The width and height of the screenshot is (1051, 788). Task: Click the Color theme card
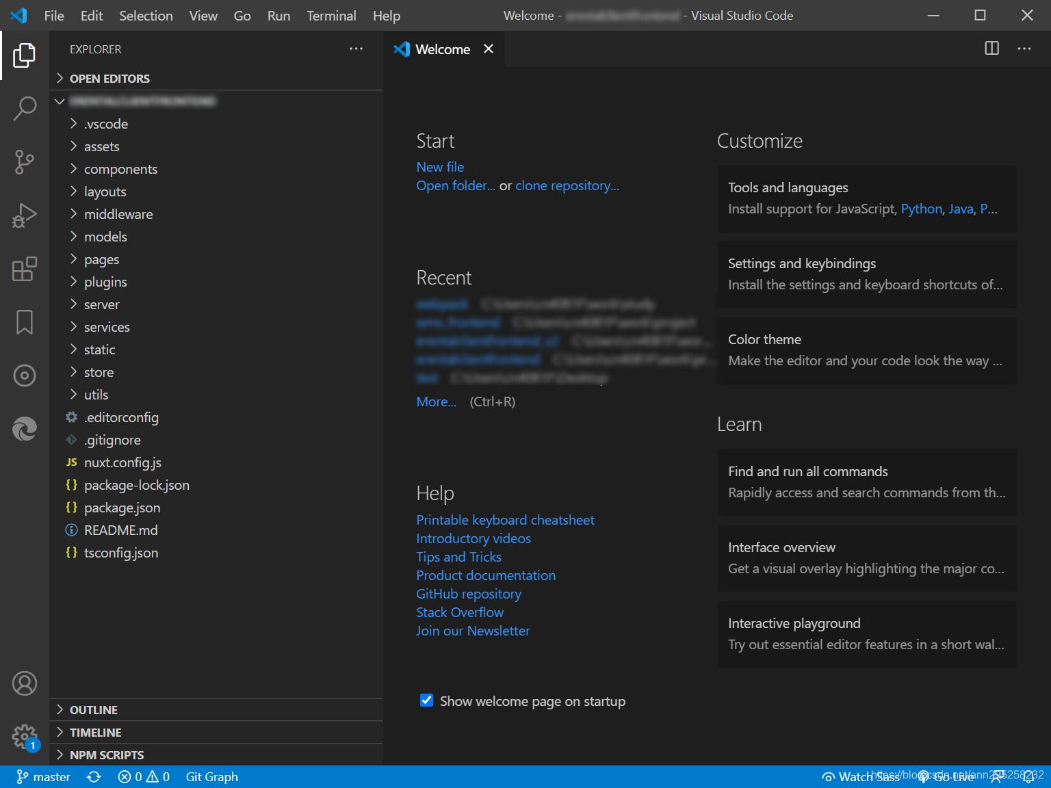point(867,350)
